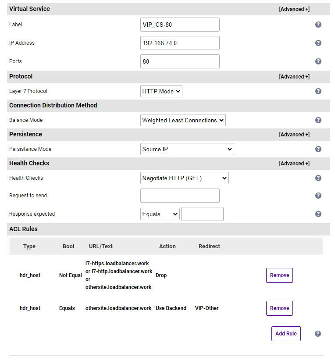Open the Response expected Equals dropdown

pos(160,214)
